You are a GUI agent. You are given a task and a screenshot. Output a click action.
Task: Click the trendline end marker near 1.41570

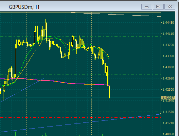point(160,114)
